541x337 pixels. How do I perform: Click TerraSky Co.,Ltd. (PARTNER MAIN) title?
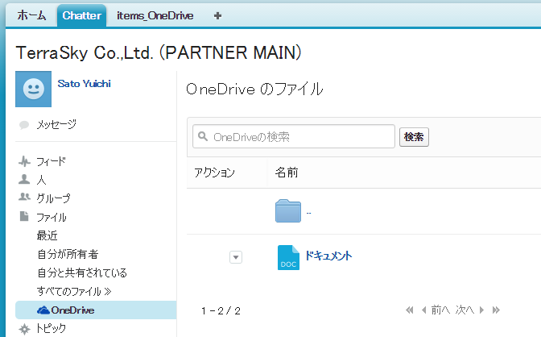(x=159, y=53)
